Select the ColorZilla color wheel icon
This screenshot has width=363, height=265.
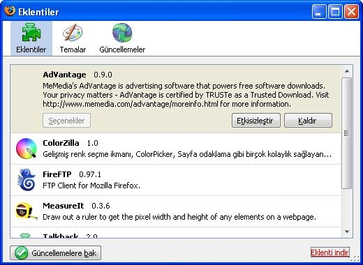click(27, 149)
